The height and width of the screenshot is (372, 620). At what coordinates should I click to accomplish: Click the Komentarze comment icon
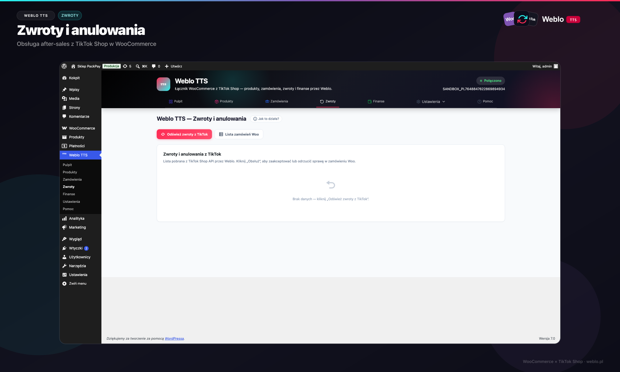64,117
